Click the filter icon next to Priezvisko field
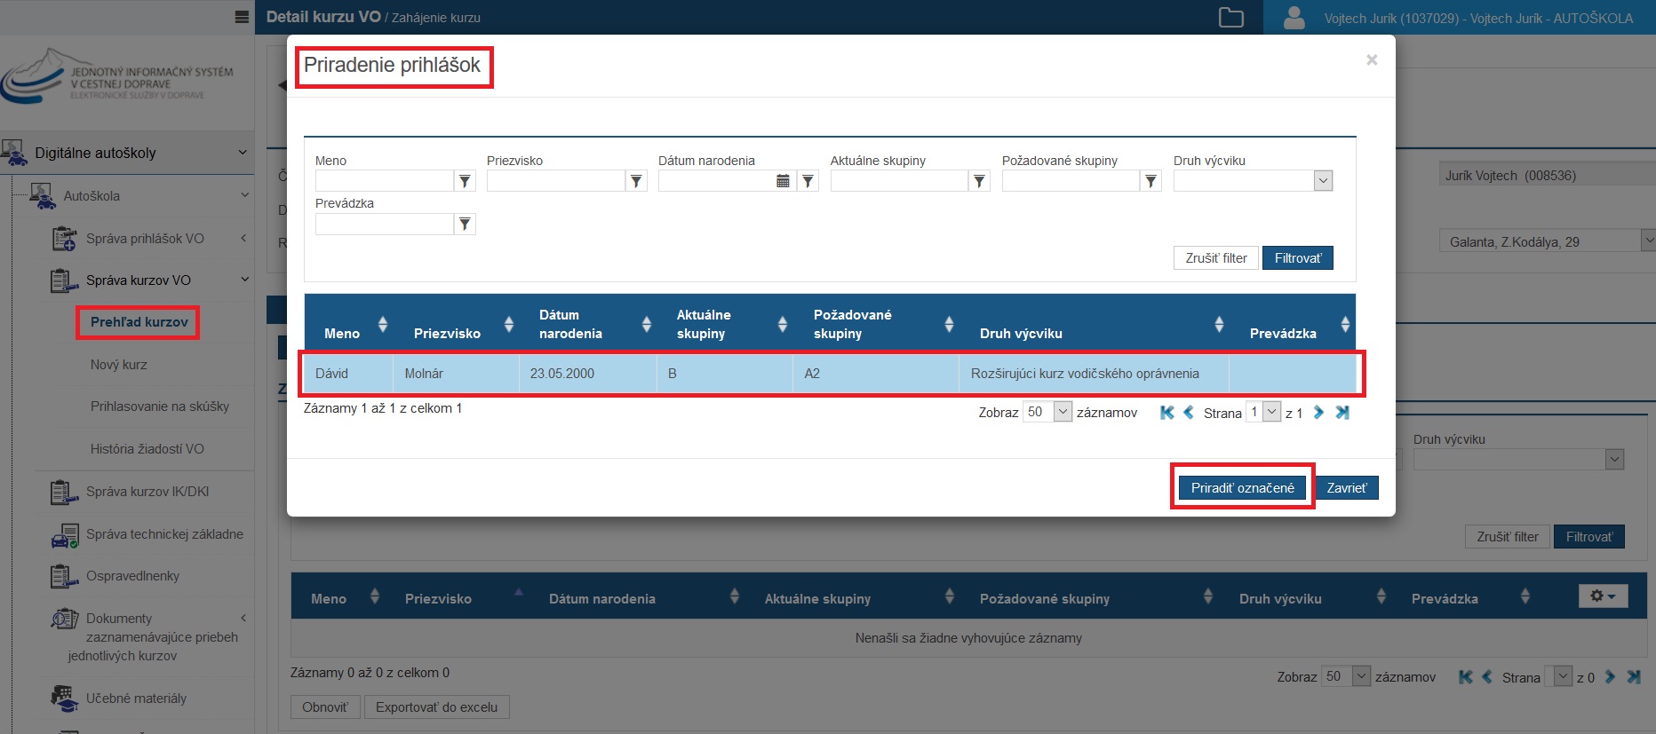Viewport: 1656px width, 734px height. click(636, 181)
